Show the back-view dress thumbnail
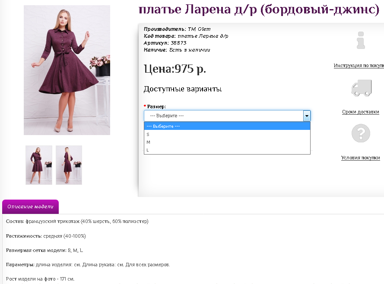Image resolution: width=384 pixels, height=284 pixels. 69,165
